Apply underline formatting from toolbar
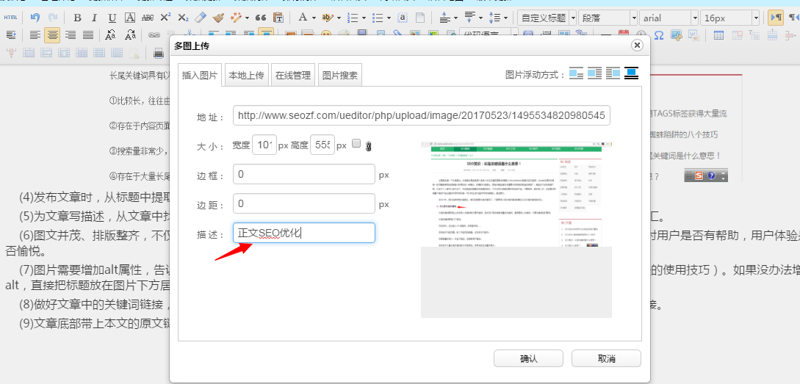The width and height of the screenshot is (800, 384). [112, 18]
